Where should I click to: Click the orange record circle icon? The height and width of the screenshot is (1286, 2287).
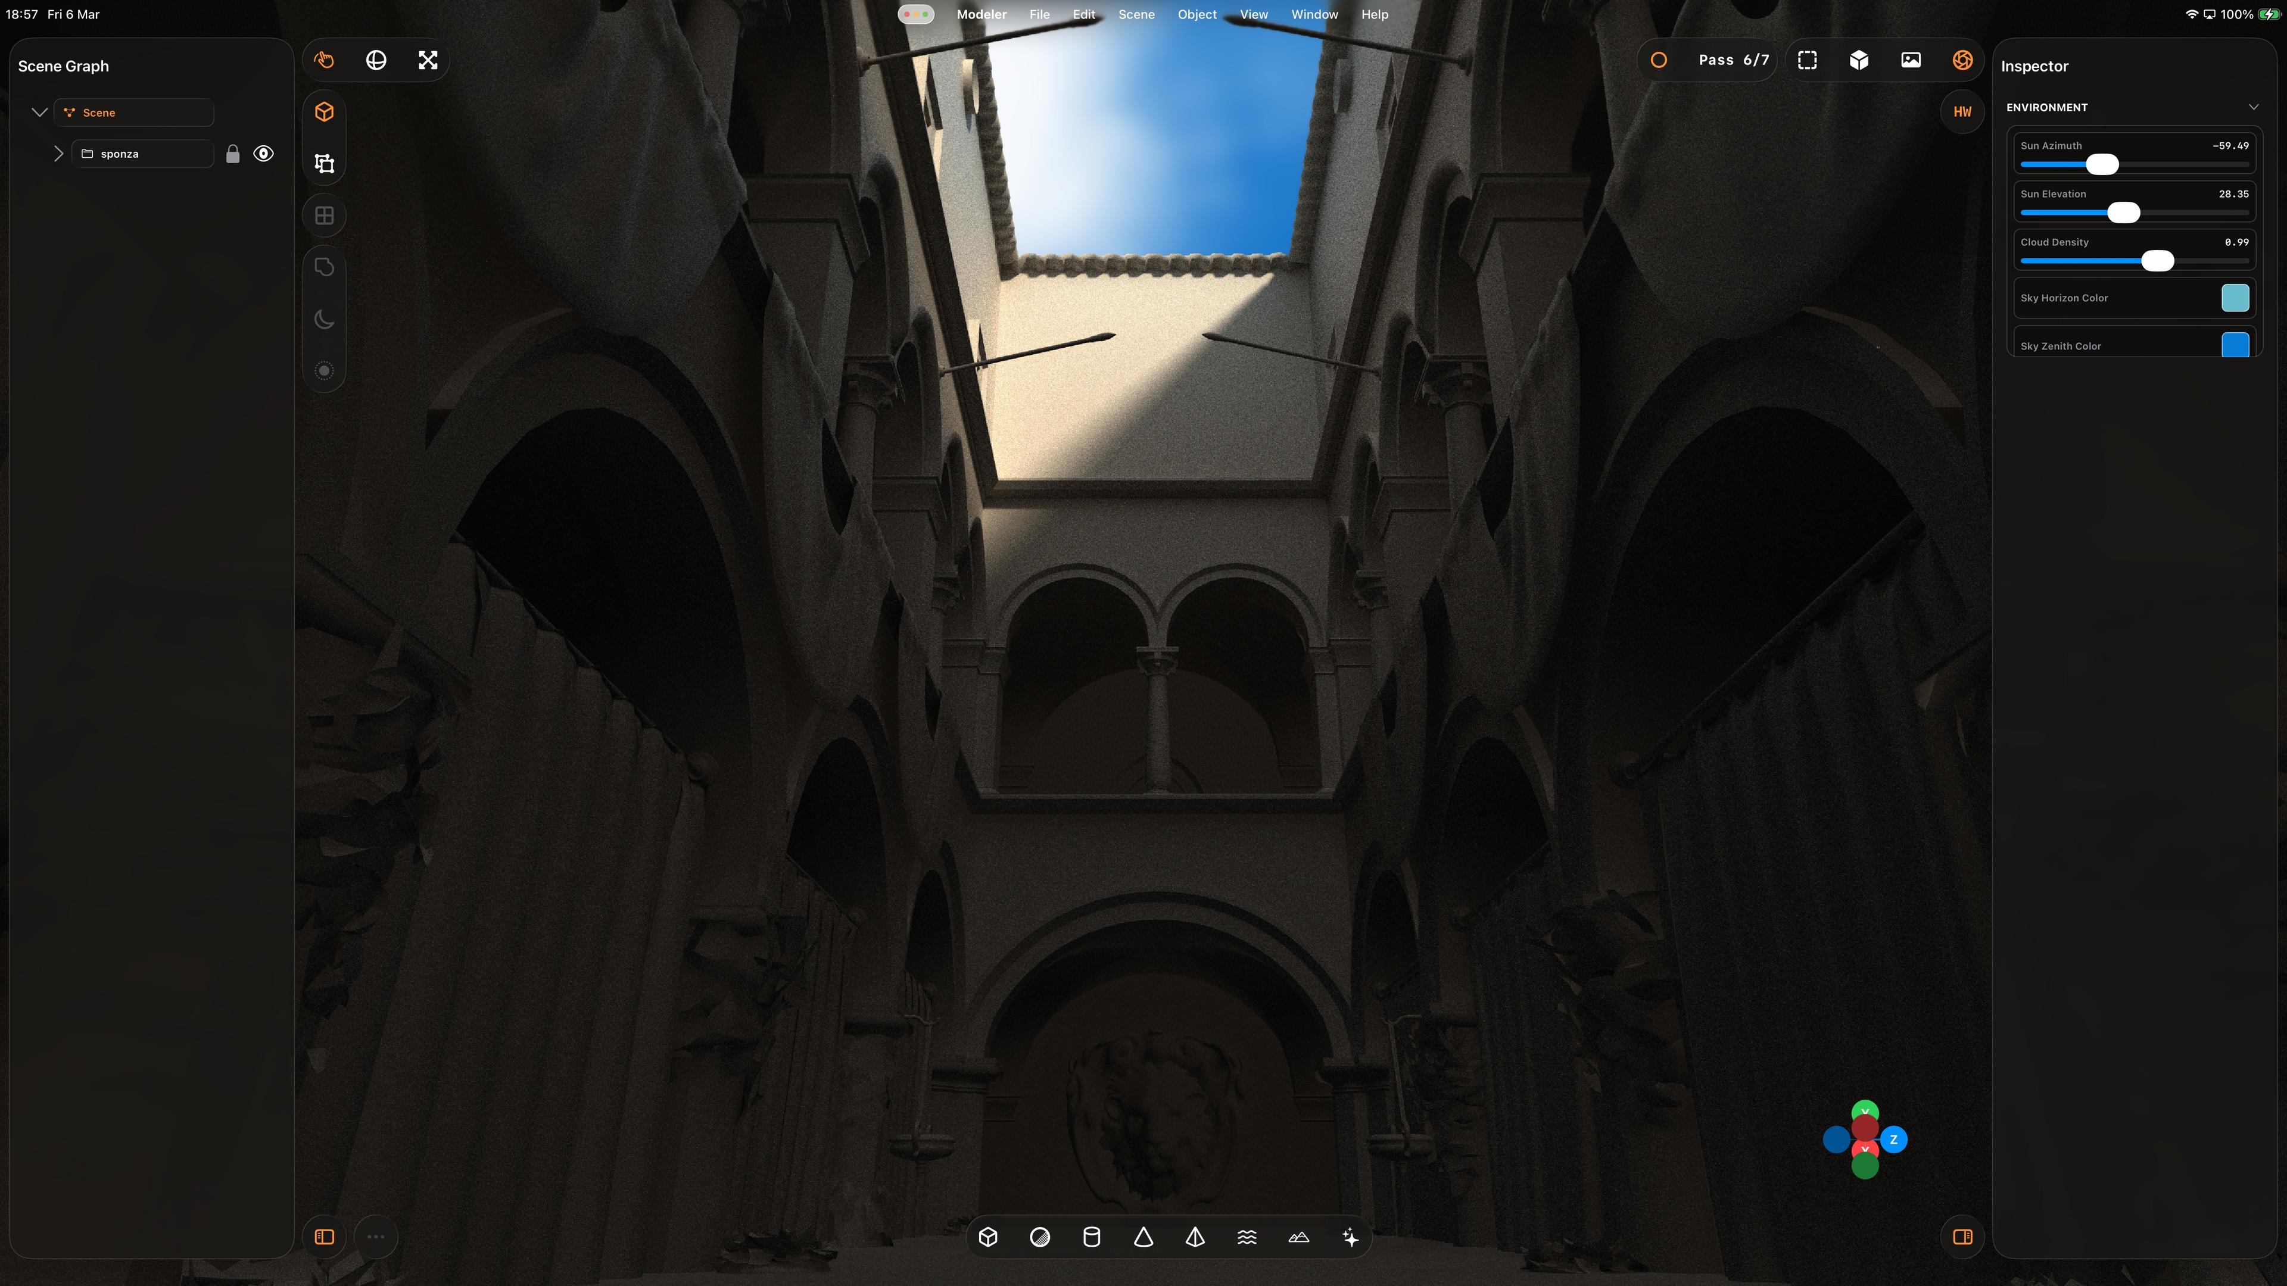(x=1659, y=60)
